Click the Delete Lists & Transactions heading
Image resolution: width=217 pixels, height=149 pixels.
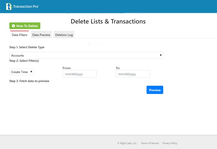(x=108, y=21)
